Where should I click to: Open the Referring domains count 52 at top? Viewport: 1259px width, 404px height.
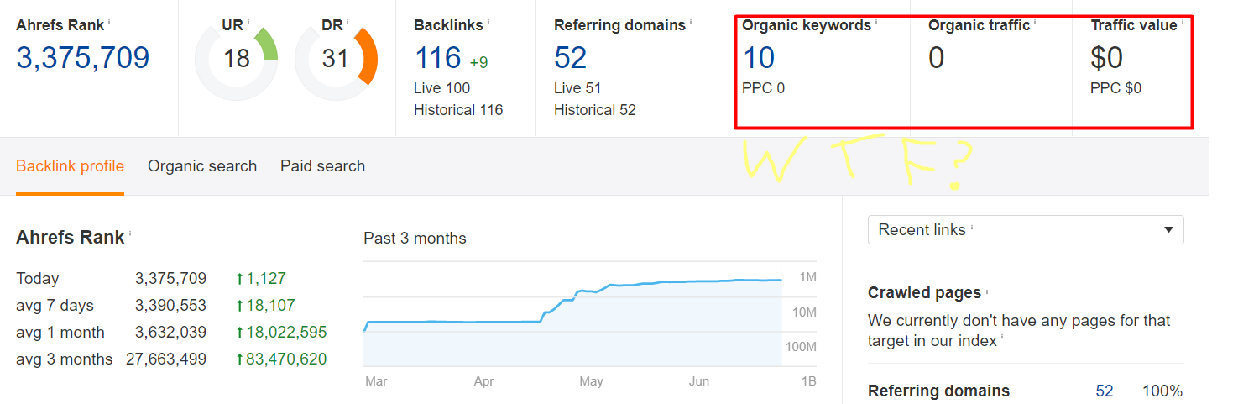571,58
